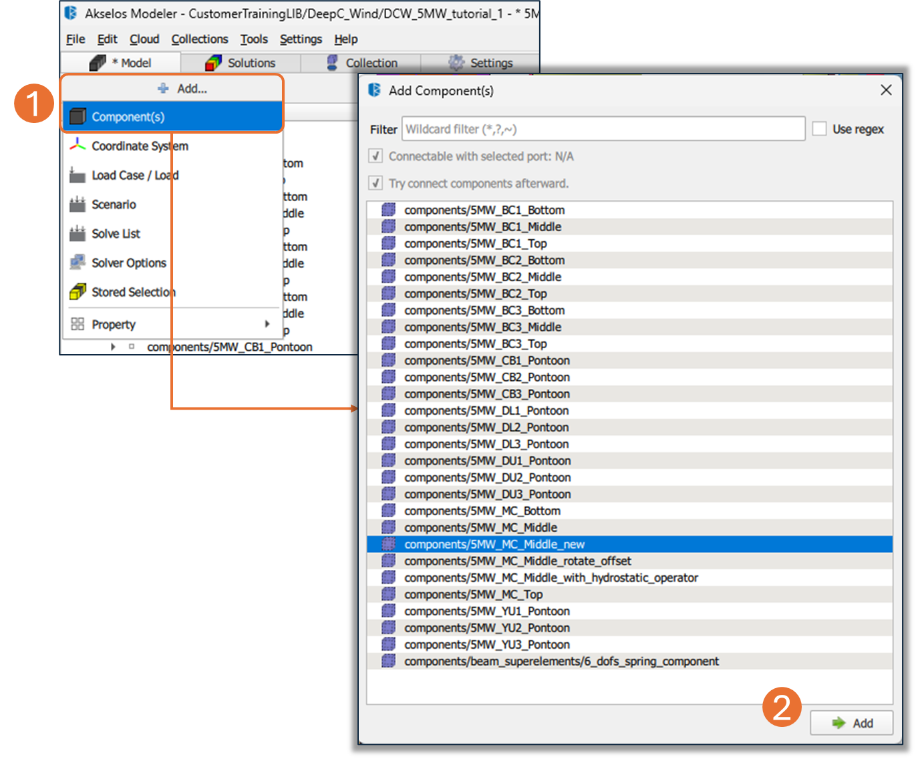
Task: Open the File menu
Action: coord(75,39)
